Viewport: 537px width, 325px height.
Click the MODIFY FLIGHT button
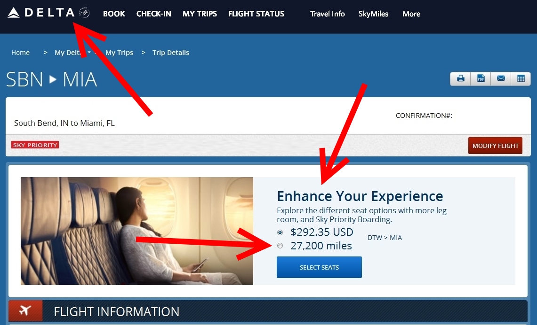tap(495, 146)
